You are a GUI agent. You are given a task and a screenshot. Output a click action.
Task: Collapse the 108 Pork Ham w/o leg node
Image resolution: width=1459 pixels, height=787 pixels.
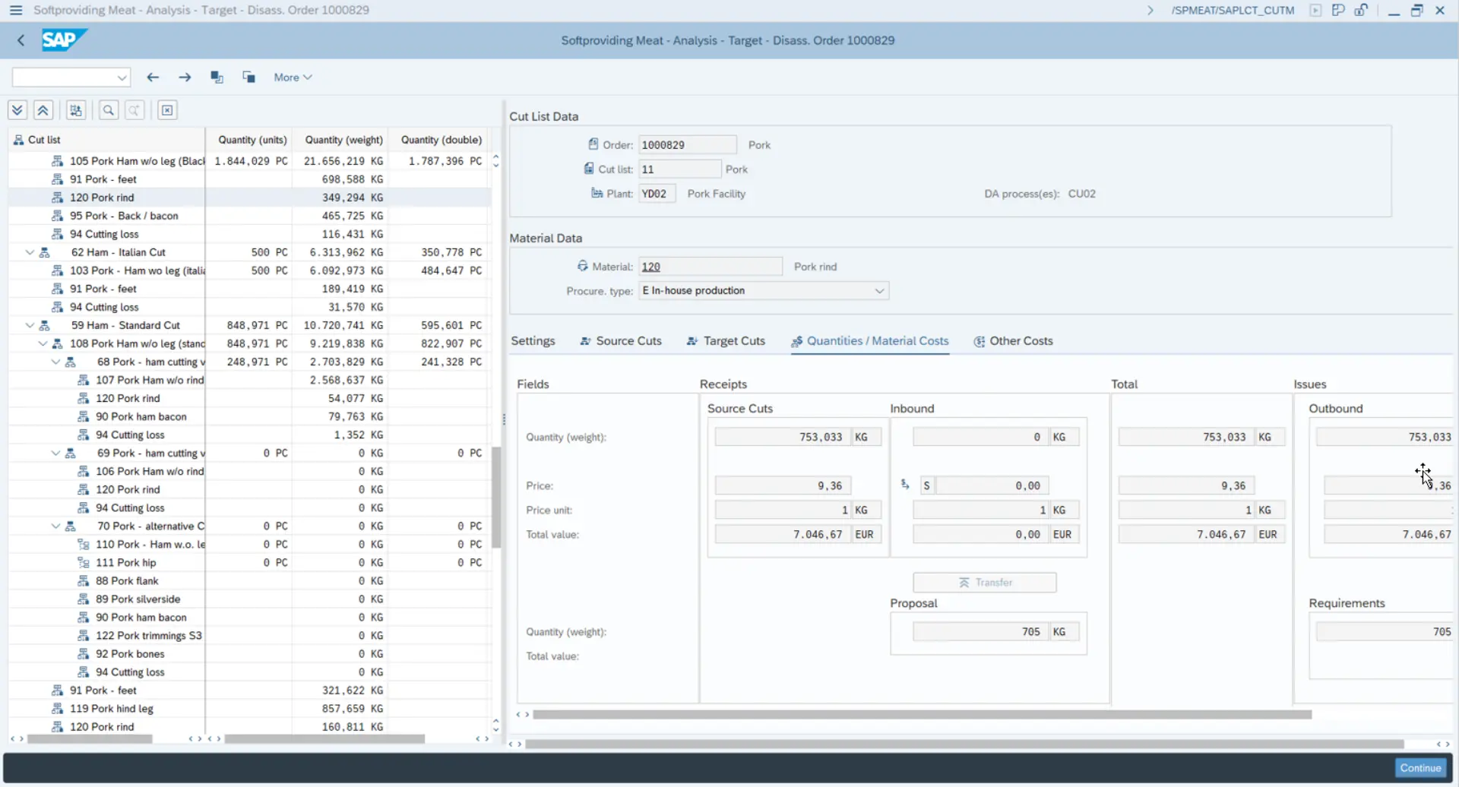(x=43, y=343)
